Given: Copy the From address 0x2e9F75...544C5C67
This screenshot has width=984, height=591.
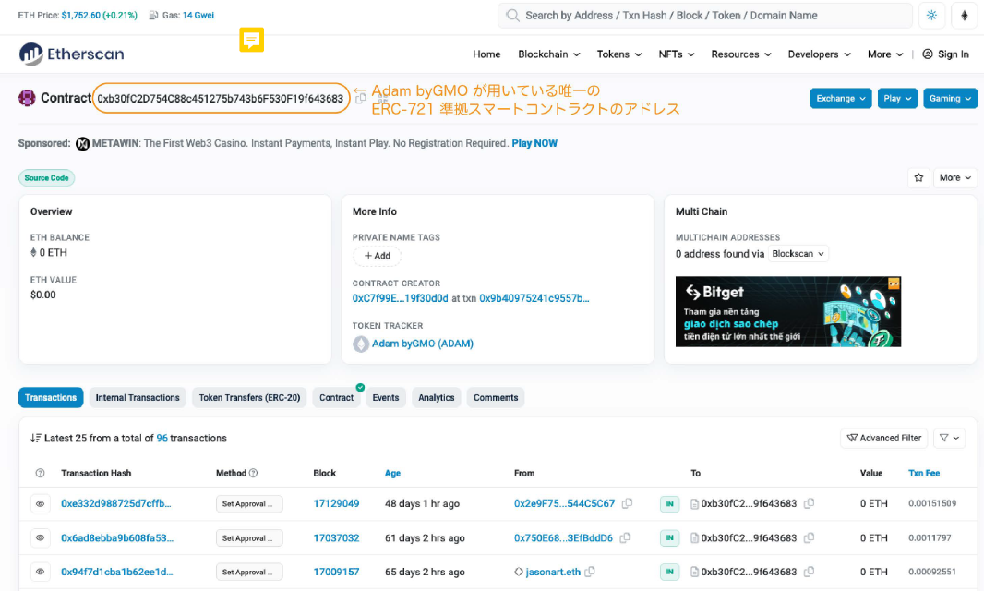Looking at the screenshot, I should (x=627, y=503).
